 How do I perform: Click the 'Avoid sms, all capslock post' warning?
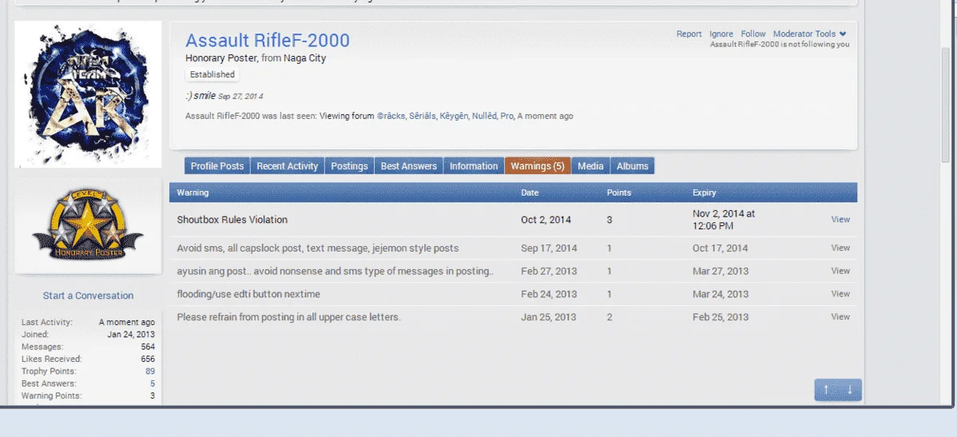coord(317,248)
